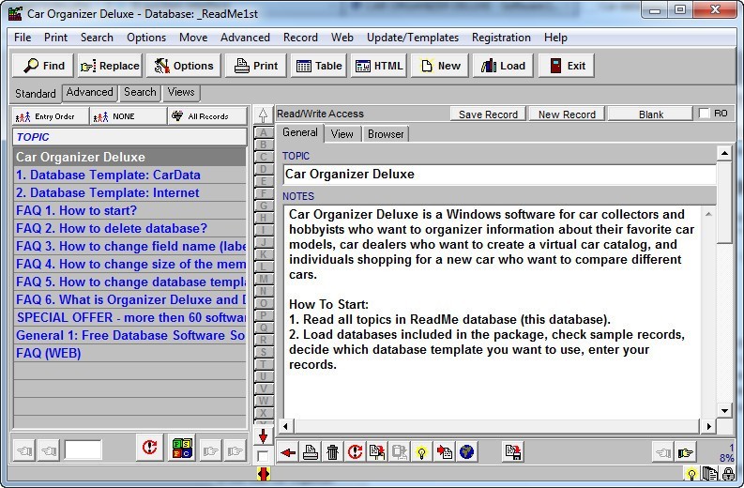Jump to letter S in the alphabet index
The height and width of the screenshot is (488, 744).
(x=264, y=352)
